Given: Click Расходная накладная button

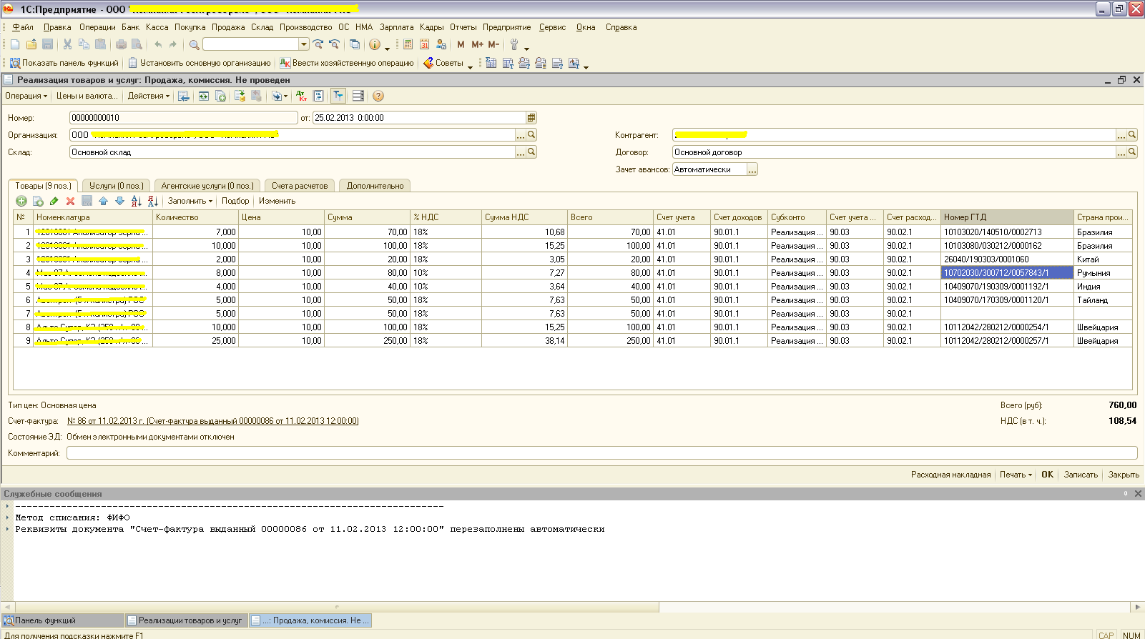Looking at the screenshot, I should tap(950, 475).
